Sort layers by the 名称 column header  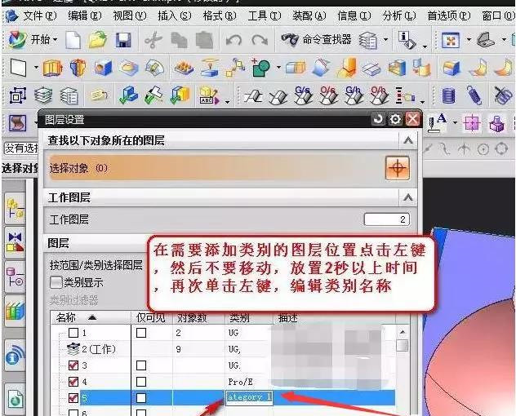pos(78,316)
